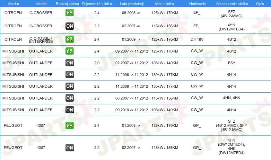Select the 4HN (DW12MTED4) cell in Citroen row
Viewport: 271px width, 160px height.
tap(231, 27)
